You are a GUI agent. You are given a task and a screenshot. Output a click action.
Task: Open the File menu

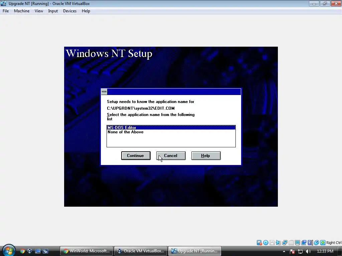click(6, 11)
